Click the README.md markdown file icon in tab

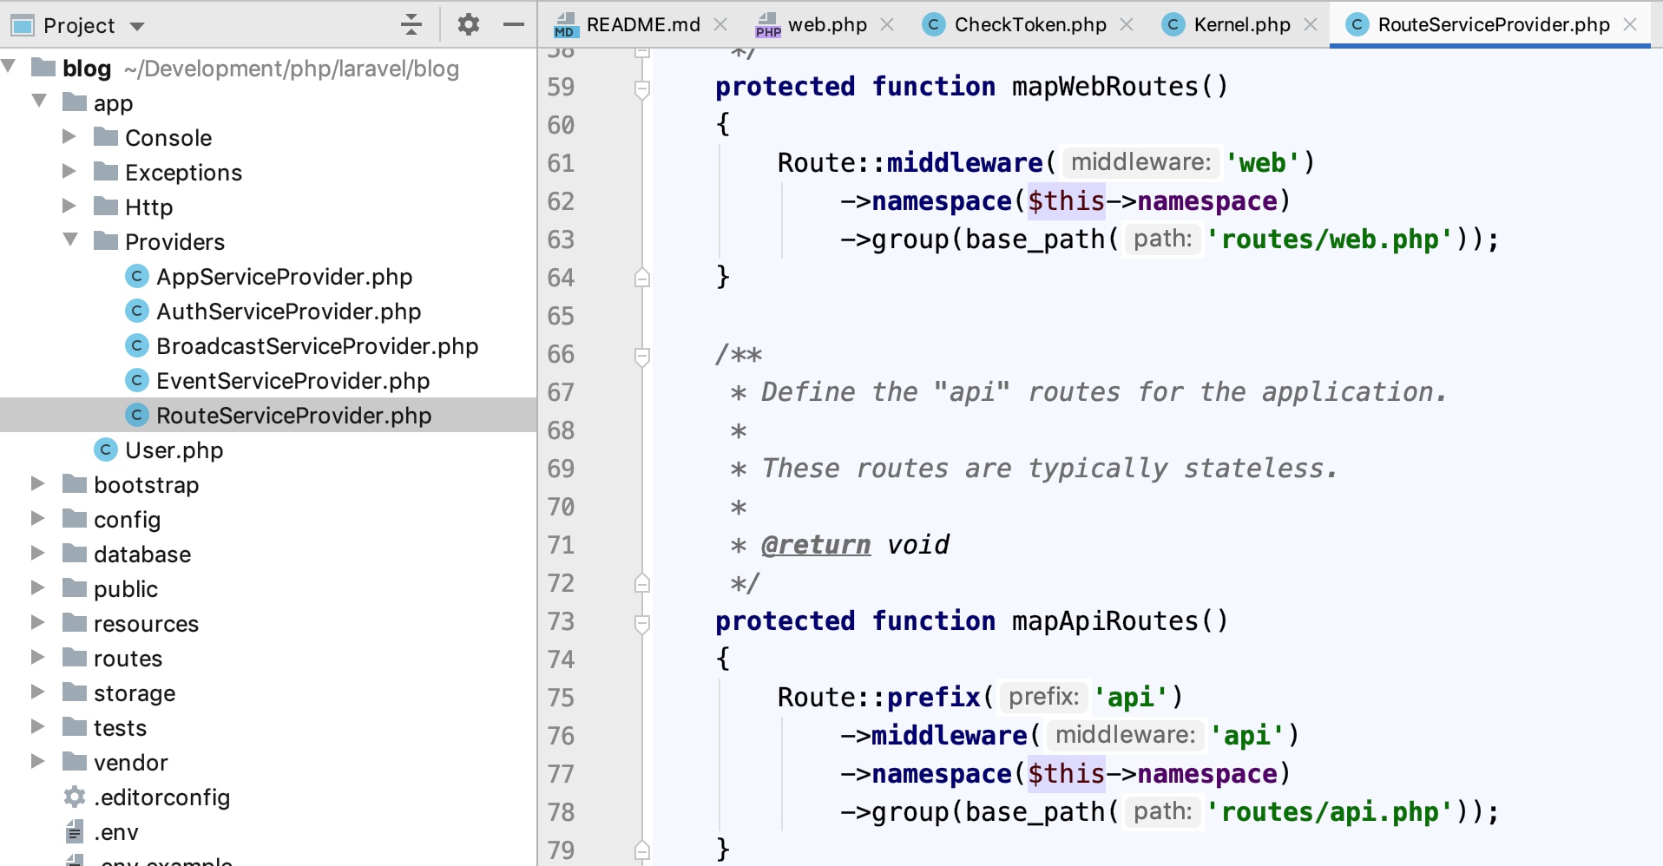(565, 25)
